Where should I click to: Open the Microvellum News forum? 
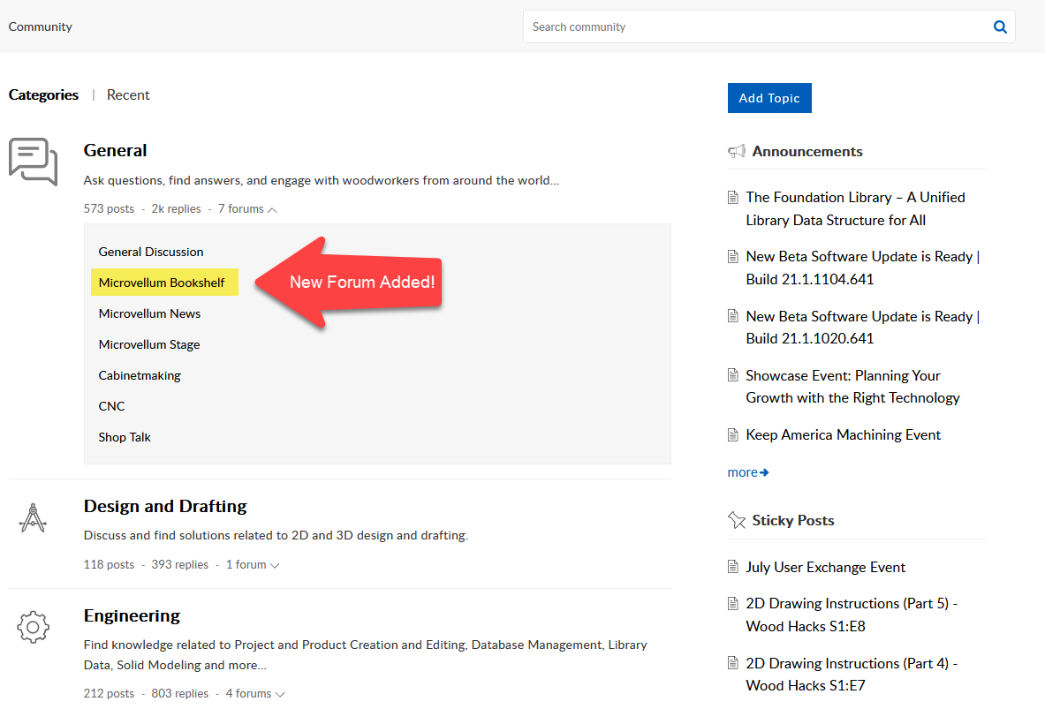[x=149, y=313]
